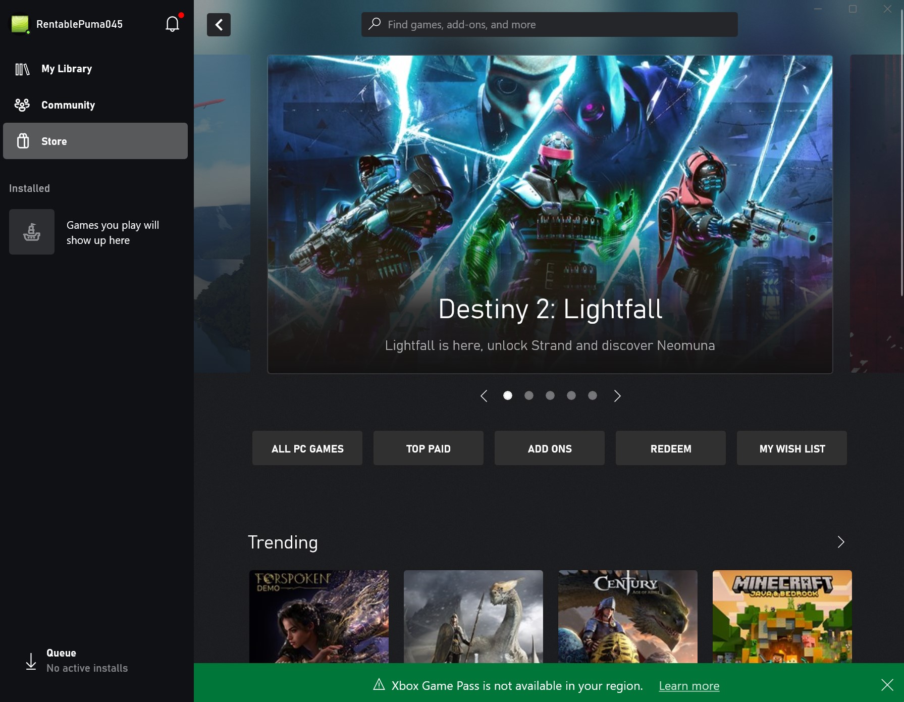Go back with the arrow button
The image size is (904, 702).
click(x=219, y=25)
